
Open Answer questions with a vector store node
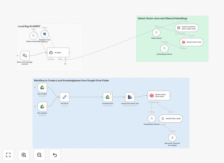(187, 28)
